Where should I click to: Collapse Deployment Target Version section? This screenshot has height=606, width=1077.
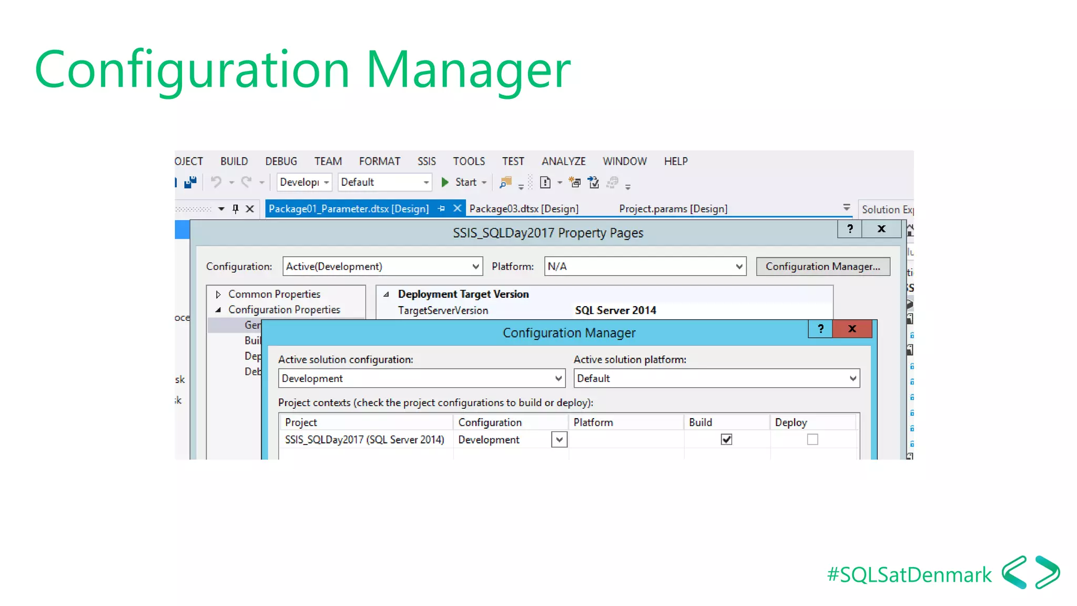[x=387, y=294]
